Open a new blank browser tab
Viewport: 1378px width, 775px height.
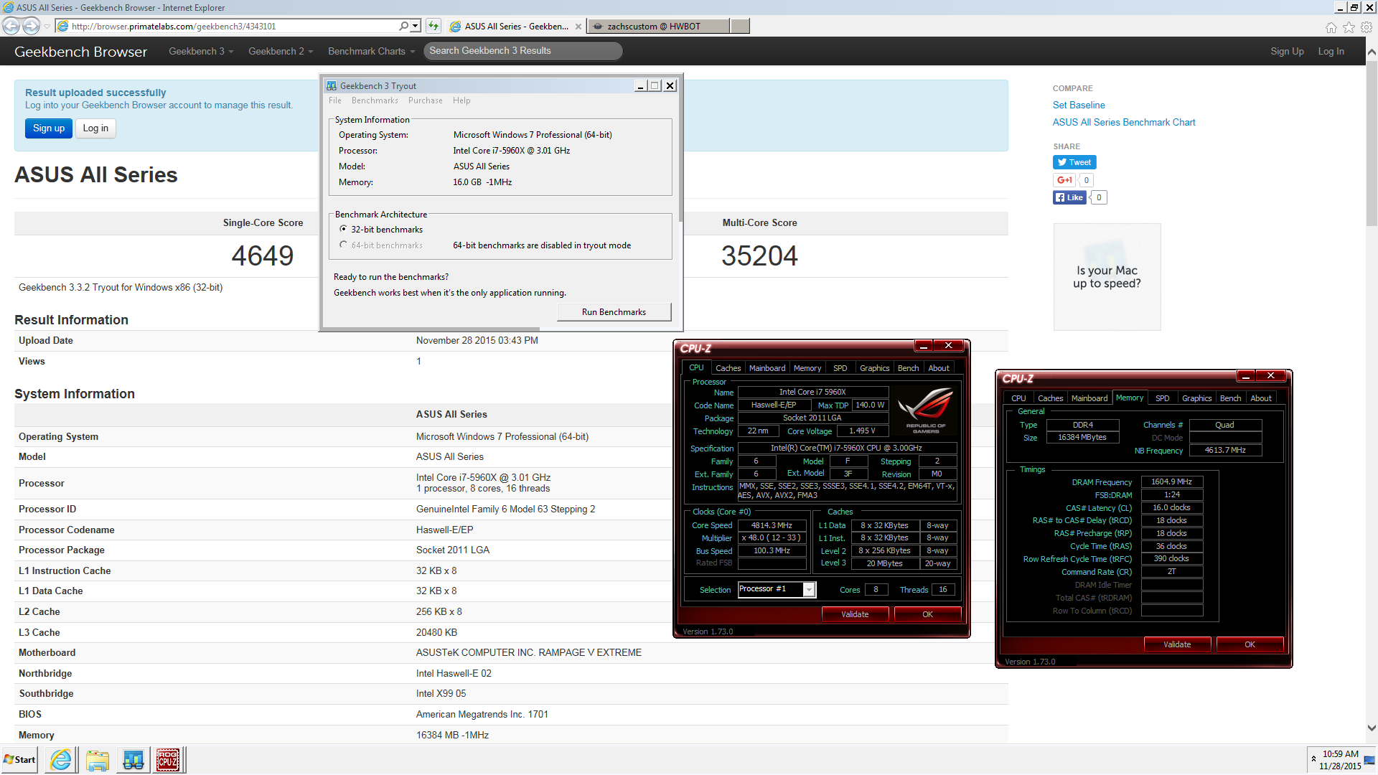740,27
